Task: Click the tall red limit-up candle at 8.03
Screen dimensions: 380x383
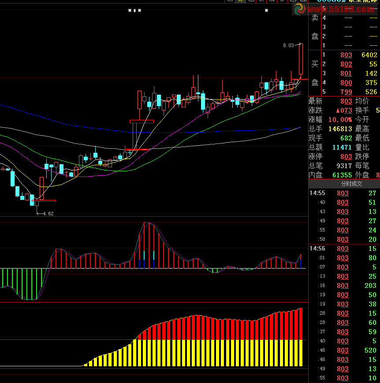Action: point(301,59)
